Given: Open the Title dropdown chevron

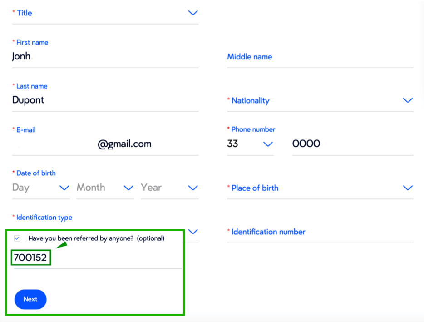Looking at the screenshot, I should click(x=193, y=13).
